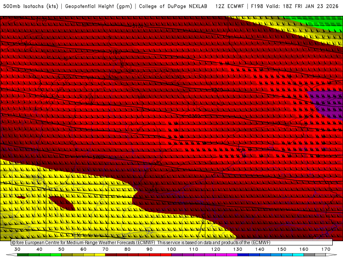Click the 5280 height contour label

click(195, 116)
